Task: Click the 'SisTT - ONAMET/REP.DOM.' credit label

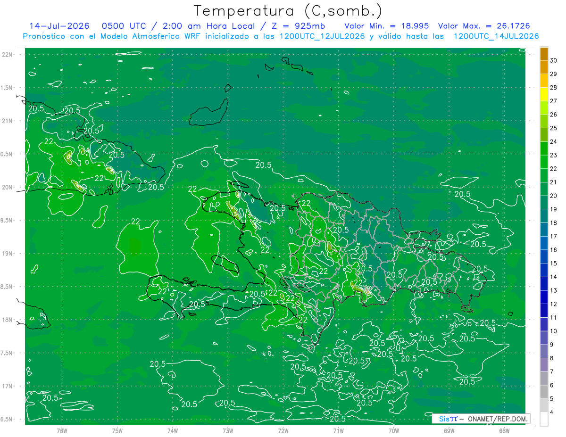Action: [481, 419]
